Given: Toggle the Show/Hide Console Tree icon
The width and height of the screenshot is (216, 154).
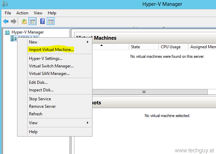Looking at the screenshot, I should coord(32,21).
